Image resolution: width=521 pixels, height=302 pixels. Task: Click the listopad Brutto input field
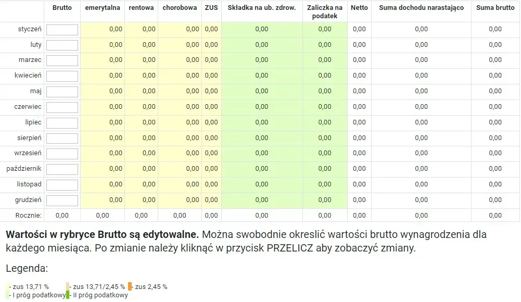61,184
